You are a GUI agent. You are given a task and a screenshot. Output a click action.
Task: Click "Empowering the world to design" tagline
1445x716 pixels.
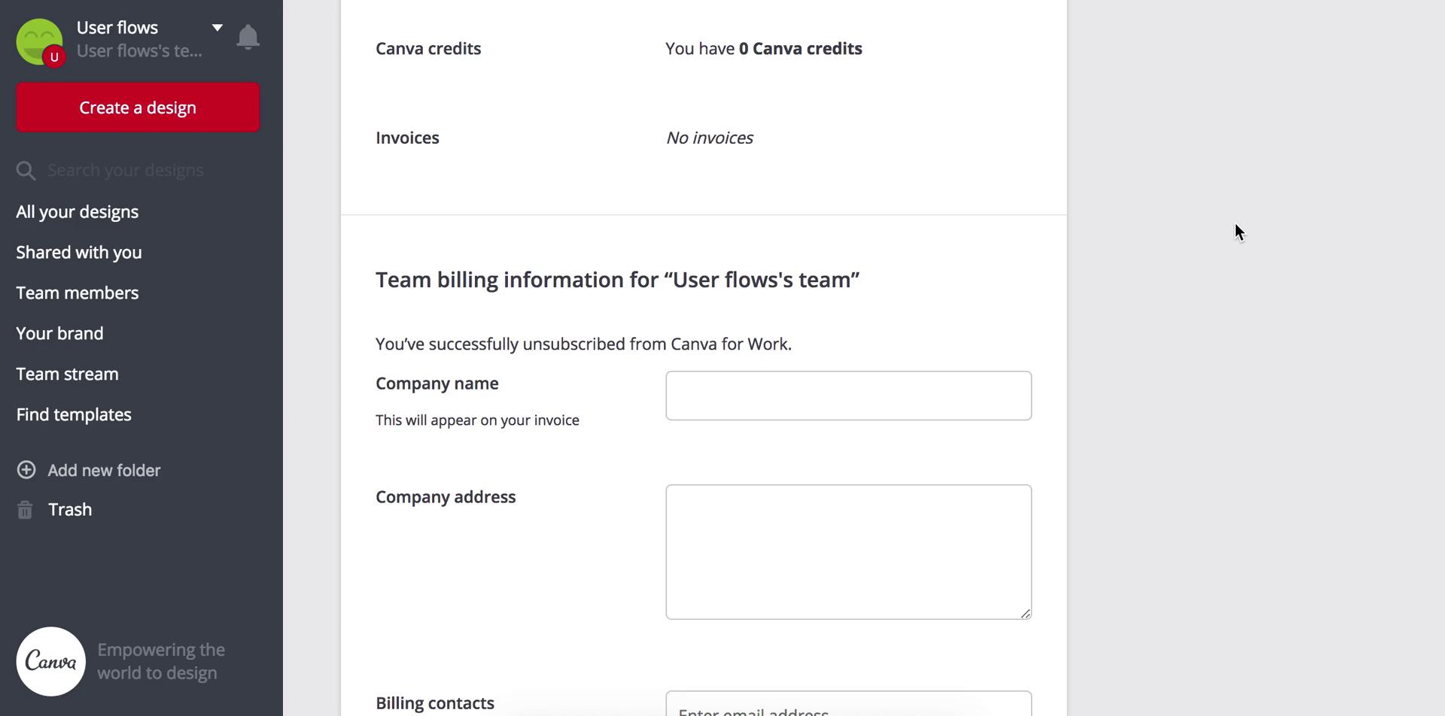click(x=161, y=662)
